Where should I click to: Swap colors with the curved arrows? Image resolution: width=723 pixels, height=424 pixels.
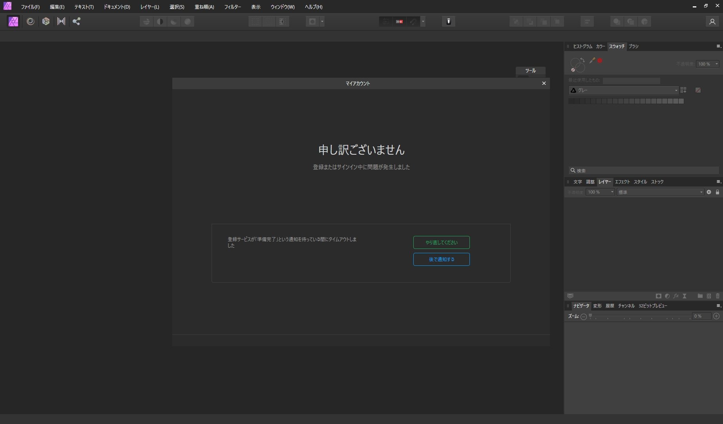point(582,60)
